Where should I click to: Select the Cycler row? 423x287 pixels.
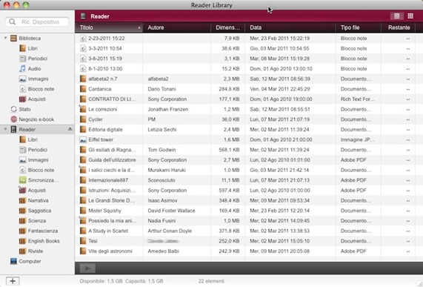(x=249, y=119)
